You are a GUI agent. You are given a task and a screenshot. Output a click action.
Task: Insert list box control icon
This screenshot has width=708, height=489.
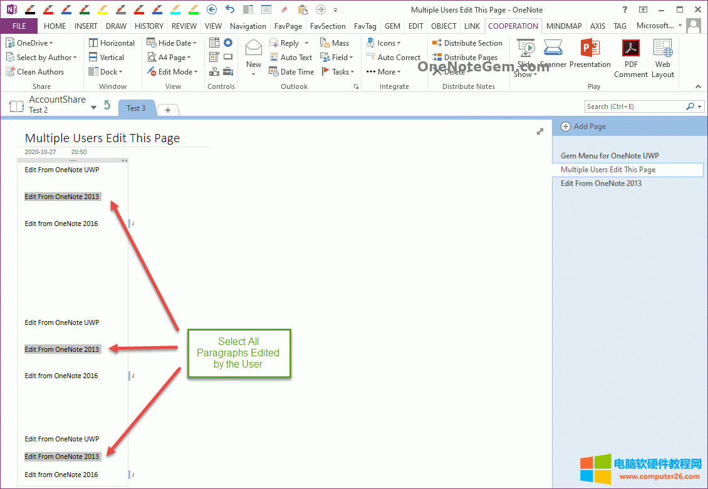coord(214,43)
